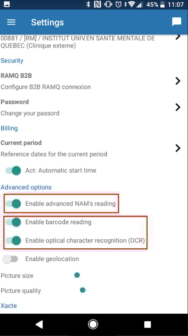
Task: Tap the alarm clock status icon
Action: (119, 4)
